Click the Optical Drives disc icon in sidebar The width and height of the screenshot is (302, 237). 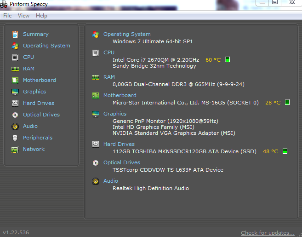[15, 115]
